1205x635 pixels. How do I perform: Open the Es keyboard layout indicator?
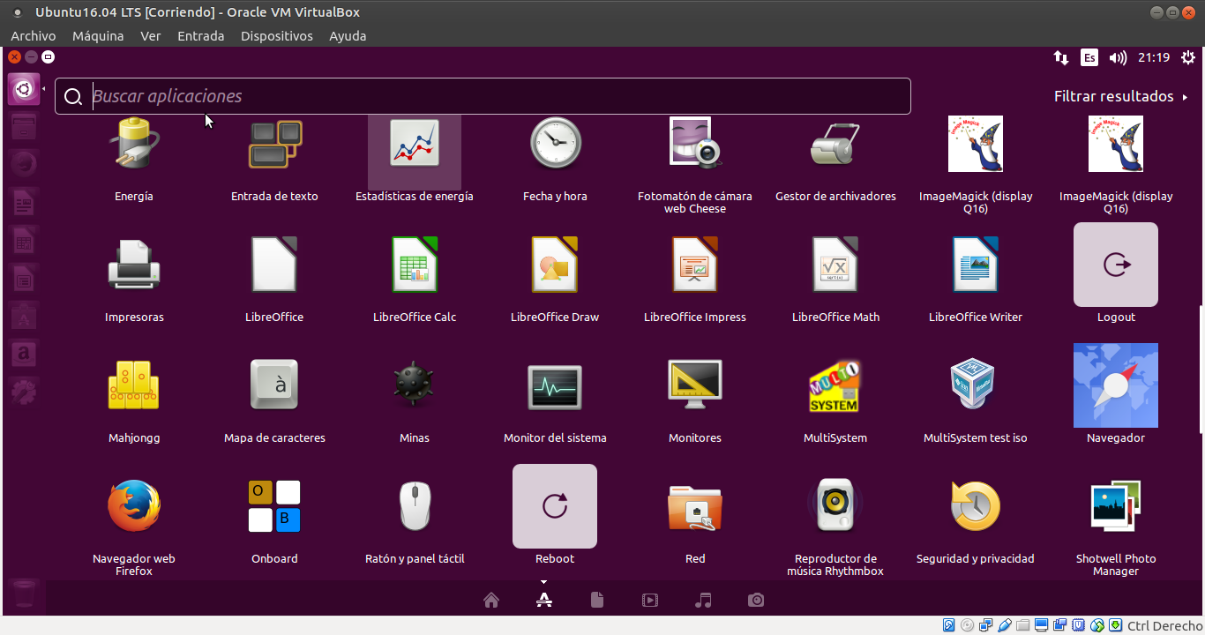click(1089, 57)
